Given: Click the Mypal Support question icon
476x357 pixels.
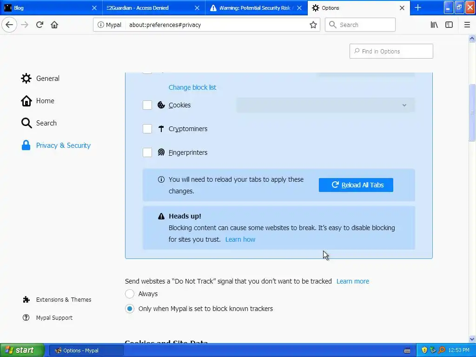Looking at the screenshot, I should tap(26, 317).
